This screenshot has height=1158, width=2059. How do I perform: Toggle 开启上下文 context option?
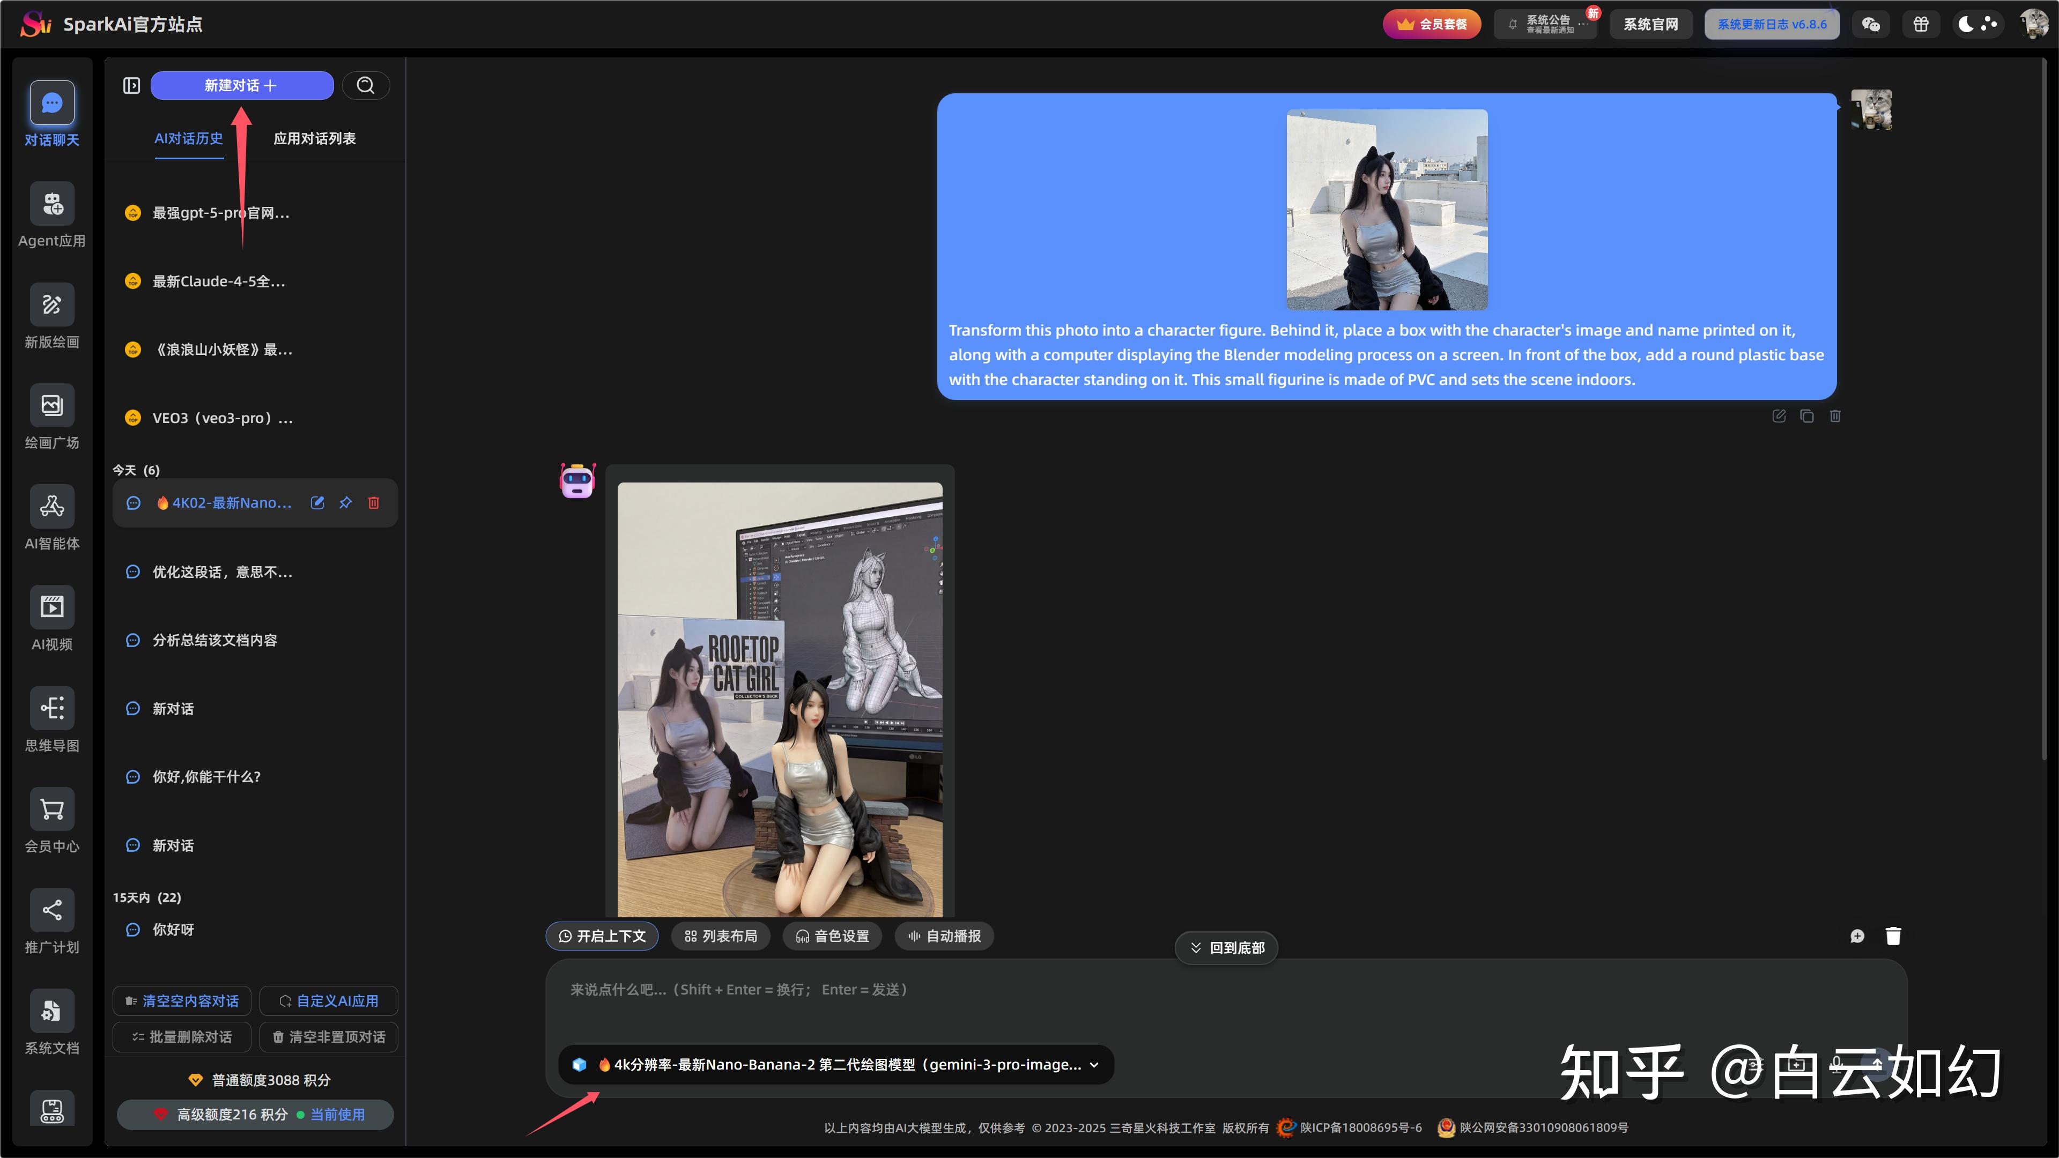tap(602, 936)
